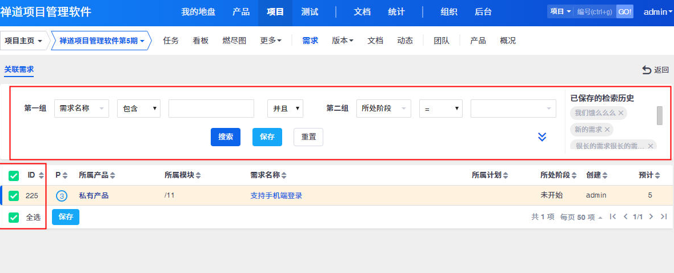This screenshot has height=273, width=674.
Task: Click the 返回 back arrow icon
Action: (647, 70)
